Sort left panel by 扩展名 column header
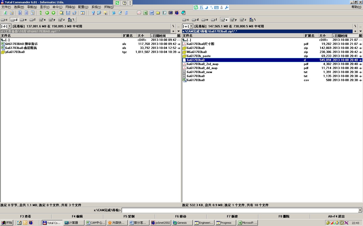The width and height of the screenshot is (363, 226). [129, 36]
